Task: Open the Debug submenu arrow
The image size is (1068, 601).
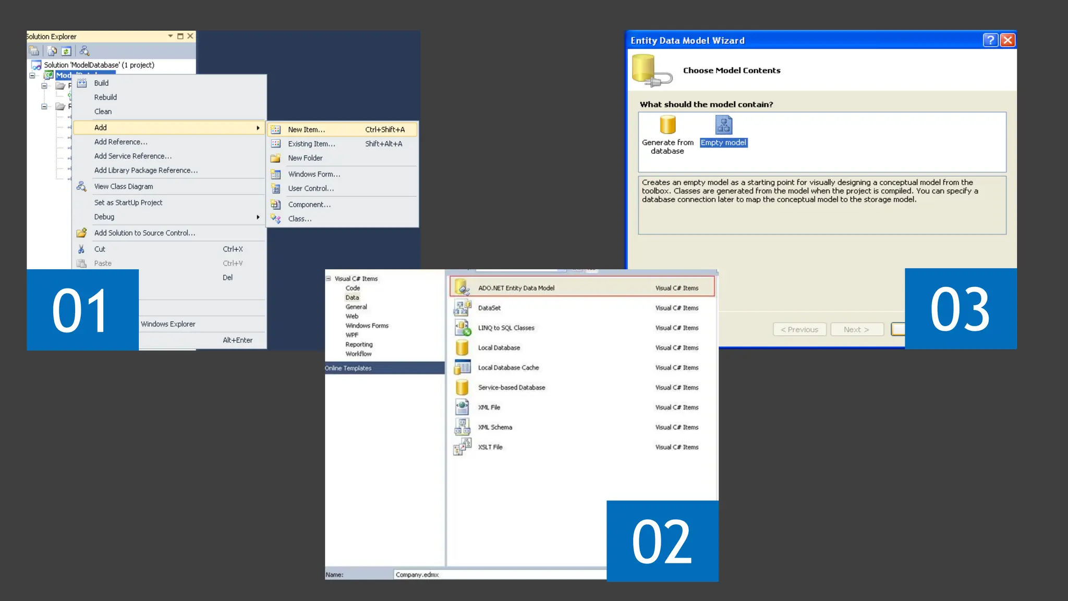Action: pyautogui.click(x=258, y=217)
